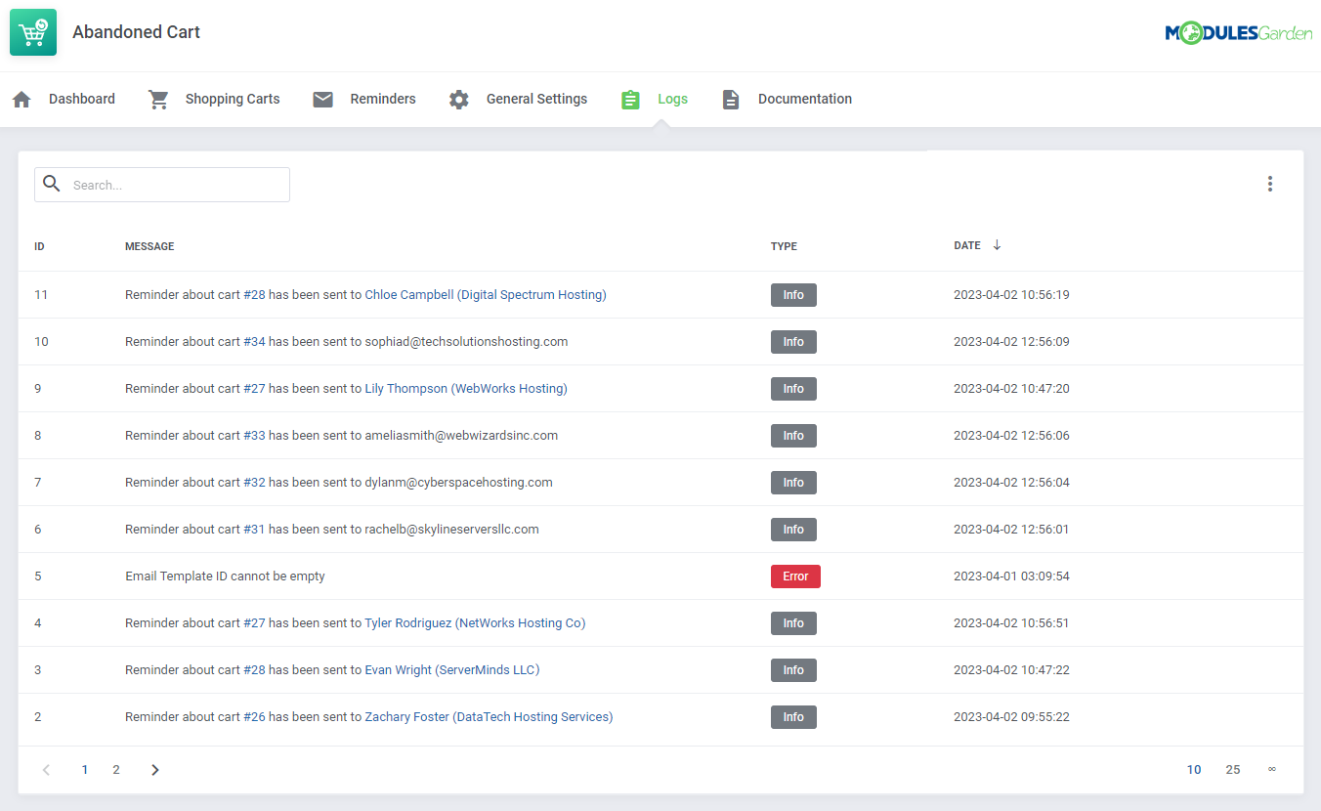The width and height of the screenshot is (1321, 811).
Task: Show 25 entries per page
Action: [x=1233, y=769]
